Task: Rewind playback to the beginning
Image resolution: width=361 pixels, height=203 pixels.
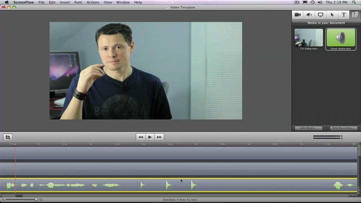Action: tap(140, 137)
